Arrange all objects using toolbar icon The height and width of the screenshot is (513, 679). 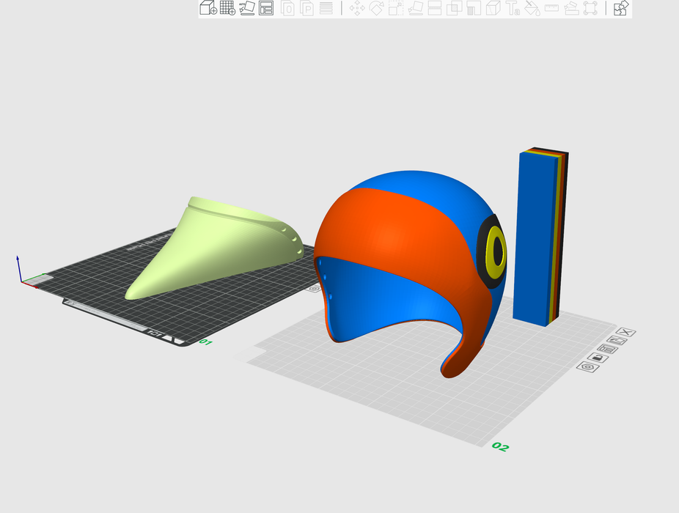[x=266, y=8]
